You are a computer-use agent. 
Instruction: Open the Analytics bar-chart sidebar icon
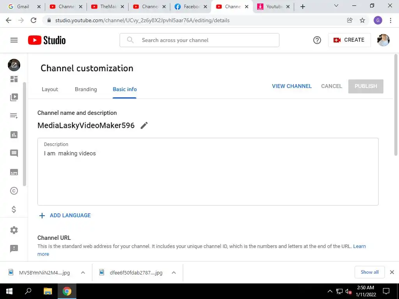tap(14, 134)
